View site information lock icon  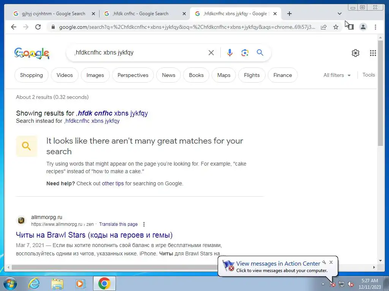click(53, 27)
